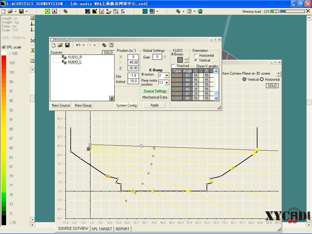312x234 pixels.
Task: Click the grid icon in left sidebar
Action: 32,18
